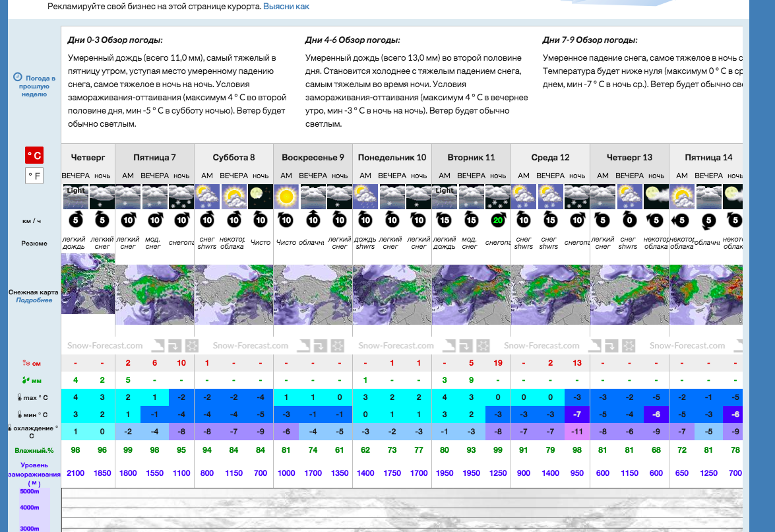Click the wind speed 0 icon on Thursday 13

pyautogui.click(x=629, y=220)
